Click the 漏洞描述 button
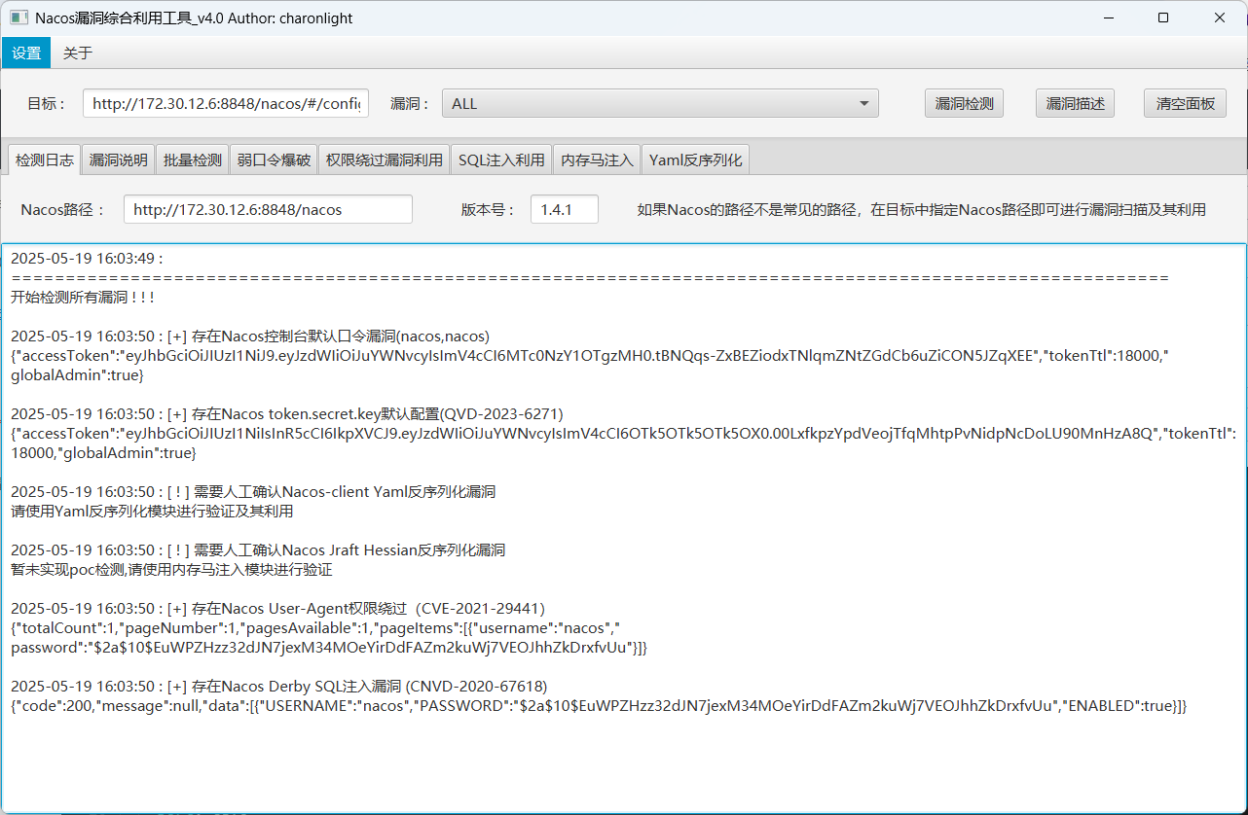This screenshot has width=1248, height=815. tap(1075, 103)
